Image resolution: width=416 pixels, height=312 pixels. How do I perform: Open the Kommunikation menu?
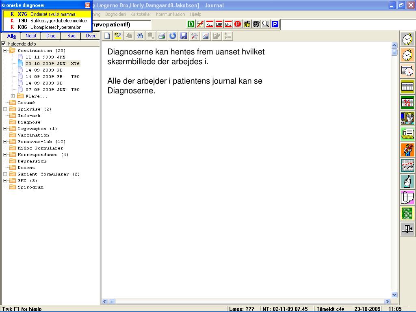[x=170, y=14]
